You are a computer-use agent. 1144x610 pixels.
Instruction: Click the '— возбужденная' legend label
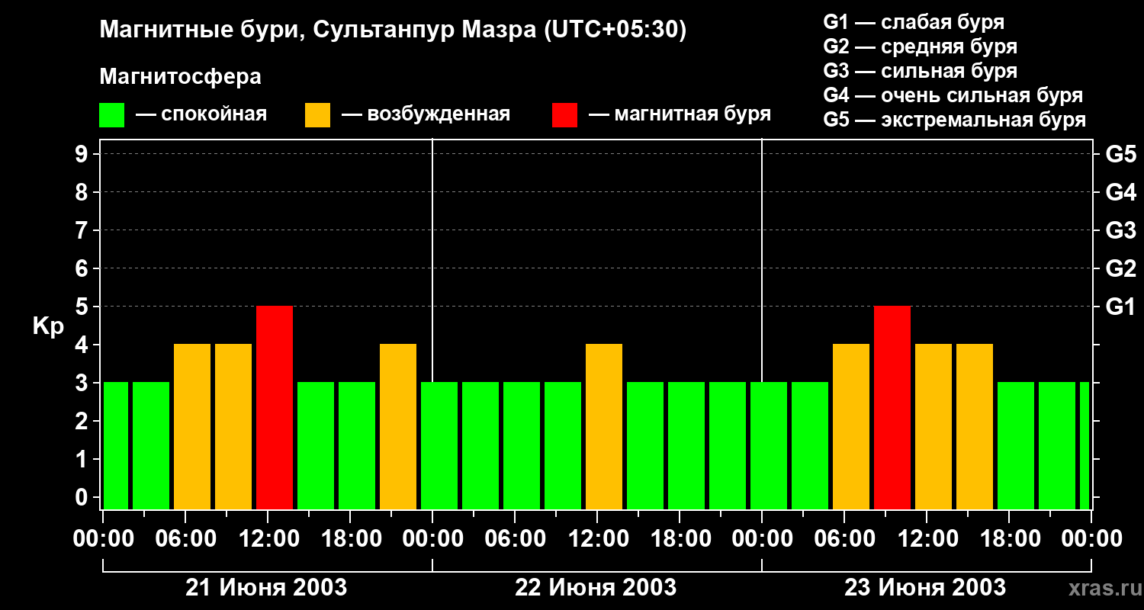coord(426,115)
